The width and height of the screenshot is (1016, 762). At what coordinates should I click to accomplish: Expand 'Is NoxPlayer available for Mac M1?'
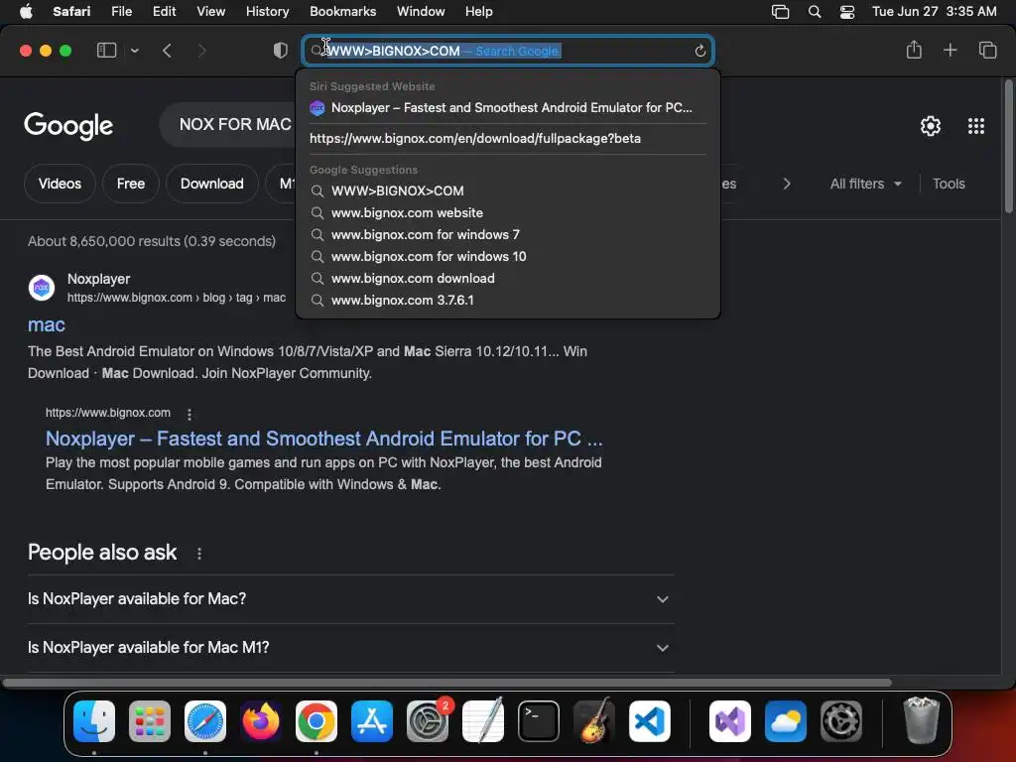[350, 647]
